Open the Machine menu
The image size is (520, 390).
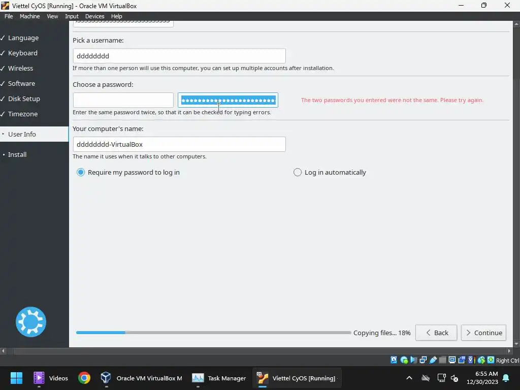pyautogui.click(x=29, y=16)
